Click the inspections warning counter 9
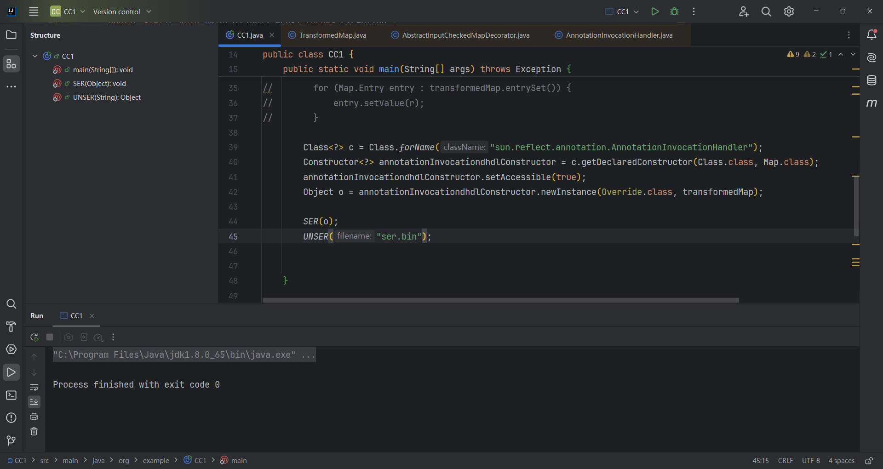Image resolution: width=883 pixels, height=469 pixels. pyautogui.click(x=793, y=54)
